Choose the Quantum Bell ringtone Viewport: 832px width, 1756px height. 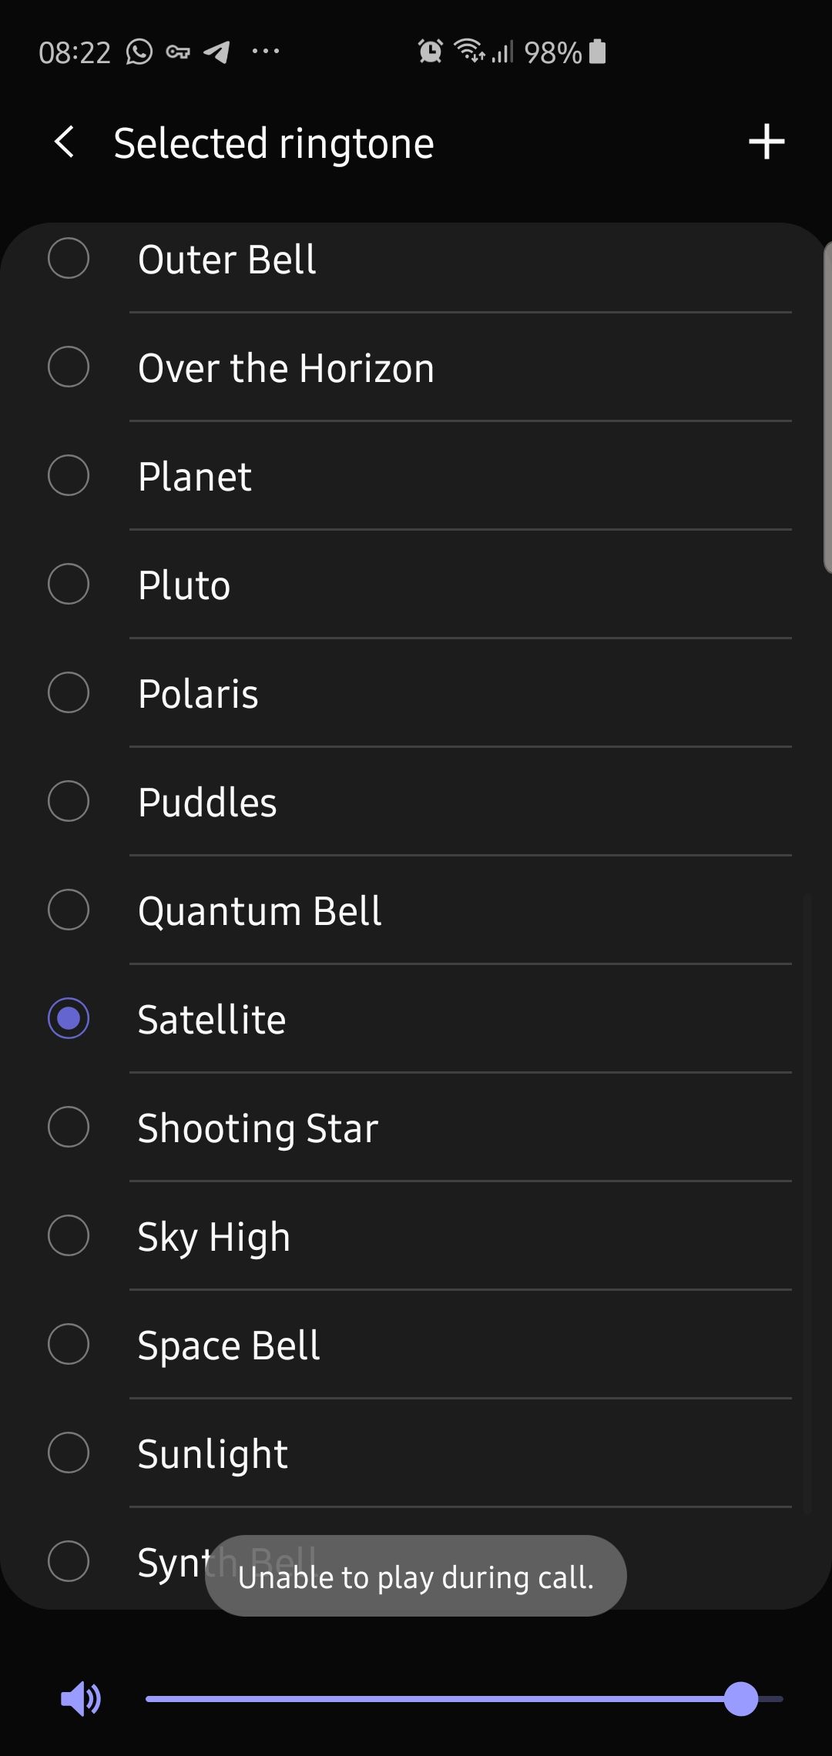260,910
